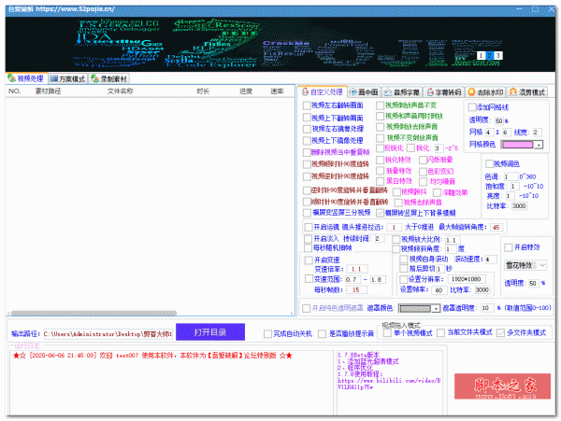Enable 添加网格线 checkbox
The height and width of the screenshot is (421, 561).
[472, 107]
